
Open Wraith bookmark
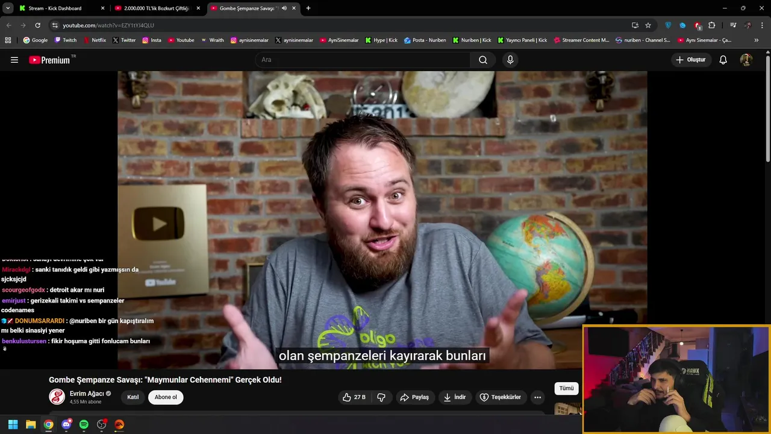pyautogui.click(x=212, y=40)
